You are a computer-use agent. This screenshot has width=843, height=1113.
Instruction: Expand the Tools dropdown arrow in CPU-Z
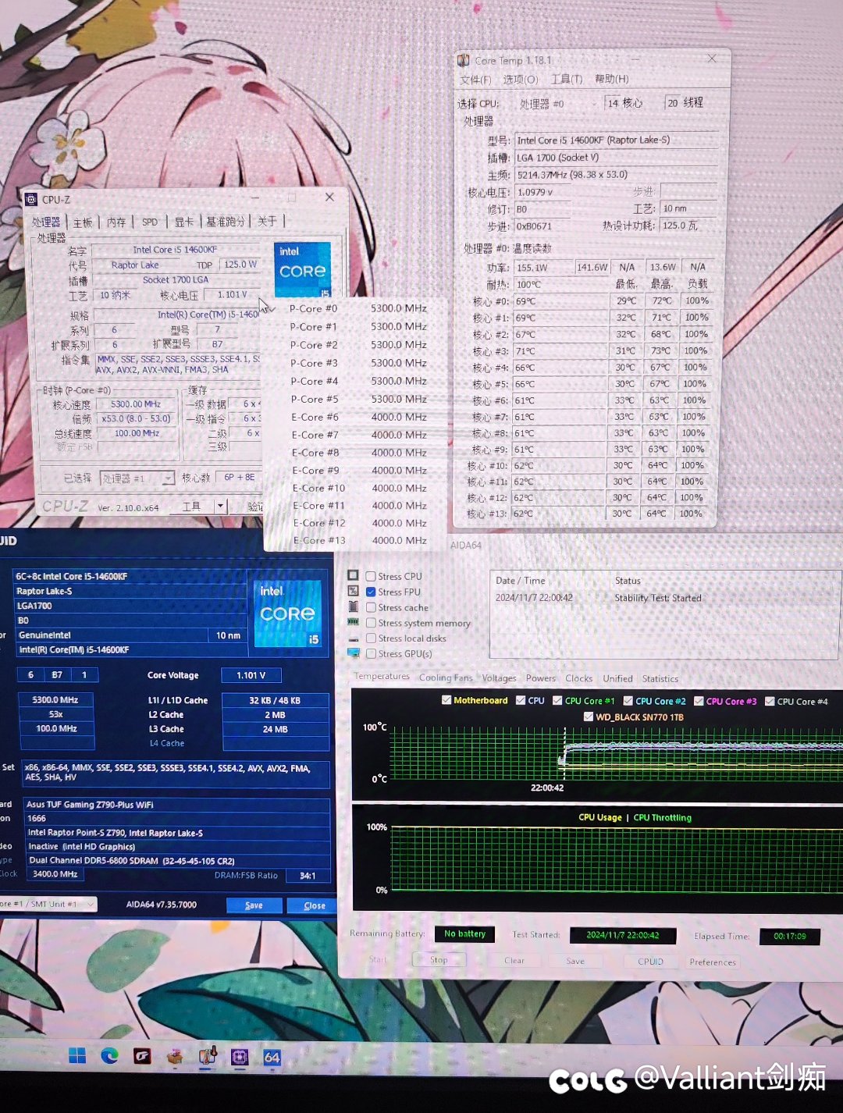[221, 507]
